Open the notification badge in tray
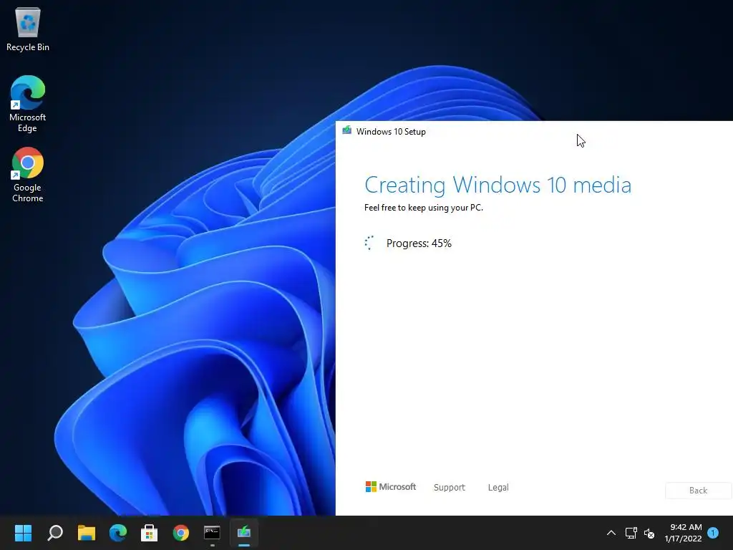This screenshot has height=550, width=733. (x=713, y=533)
